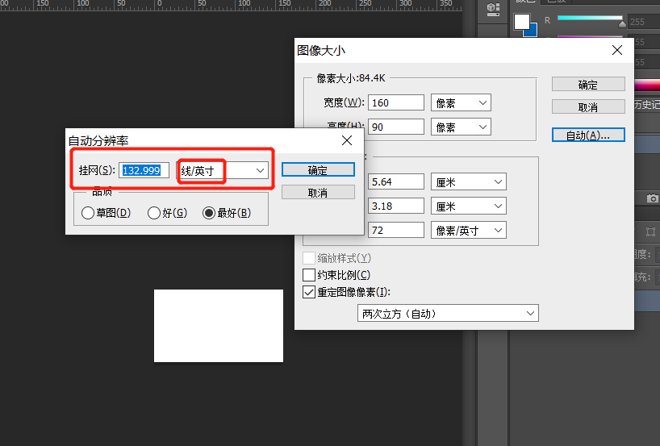Select the 好(G) quality option
This screenshot has width=660, height=446.
tap(167, 213)
